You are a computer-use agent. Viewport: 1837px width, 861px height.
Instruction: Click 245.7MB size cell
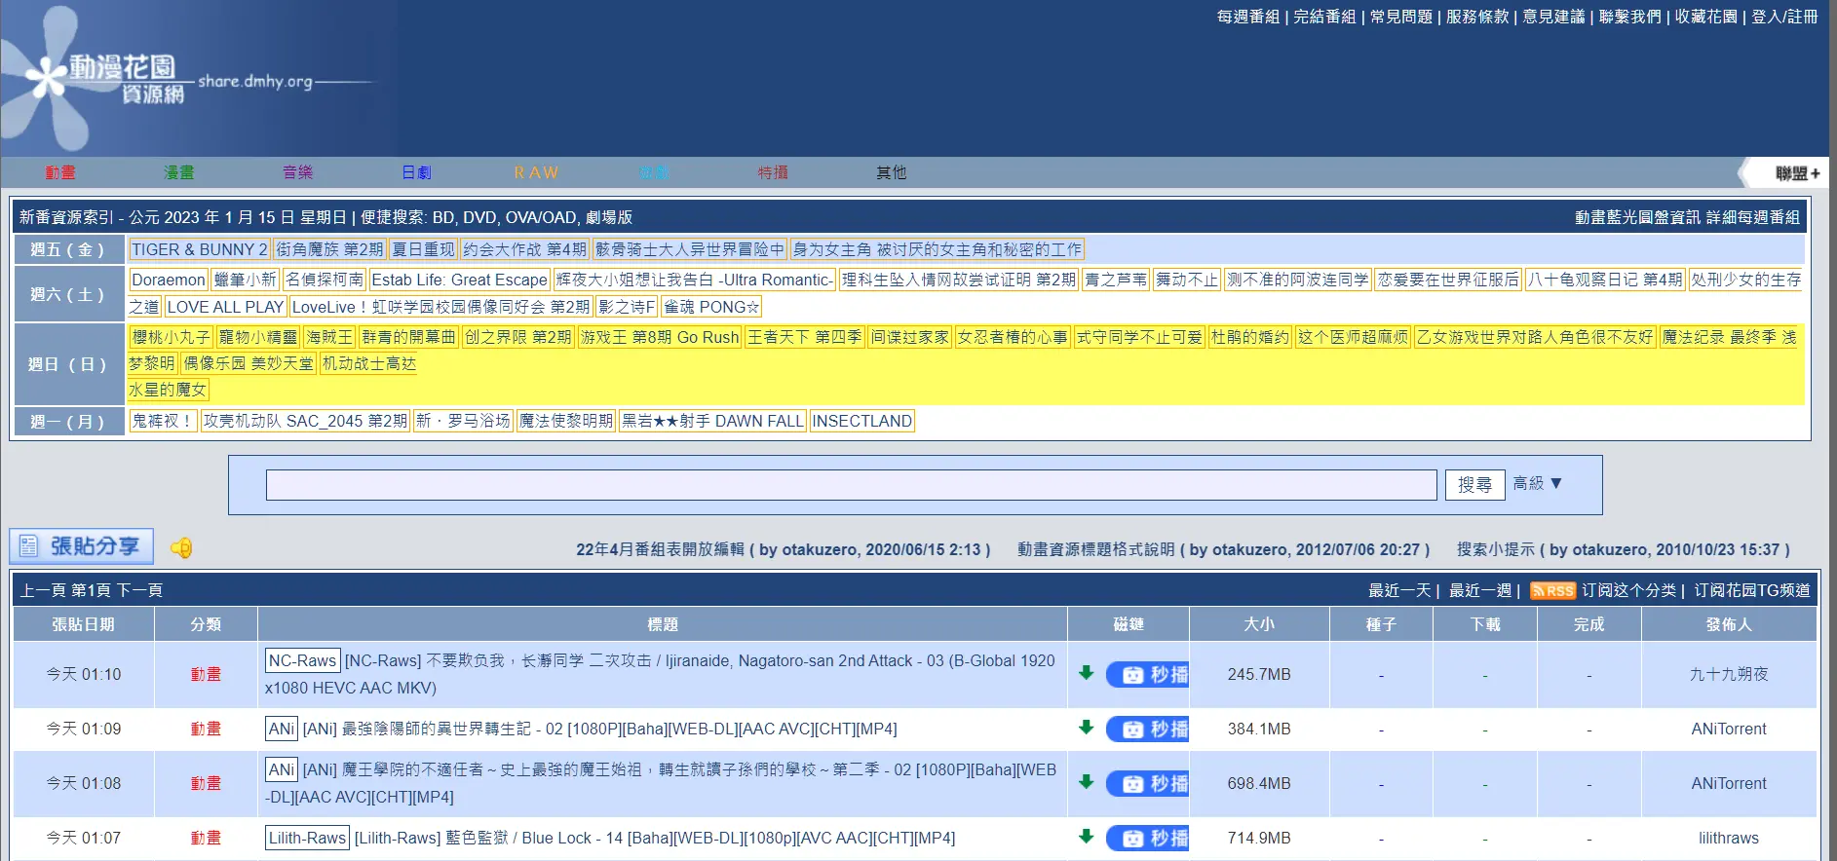[x=1259, y=674]
